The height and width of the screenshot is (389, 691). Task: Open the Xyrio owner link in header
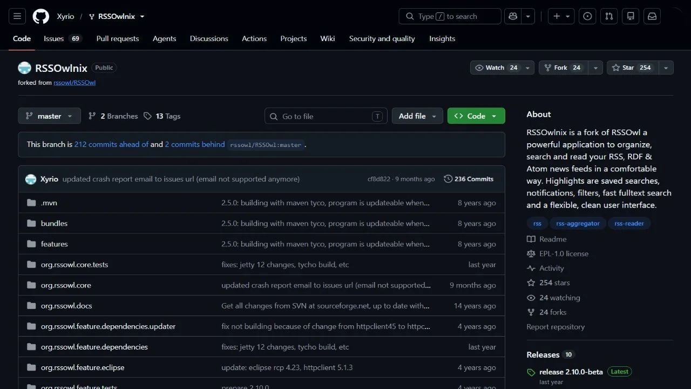[x=66, y=16]
